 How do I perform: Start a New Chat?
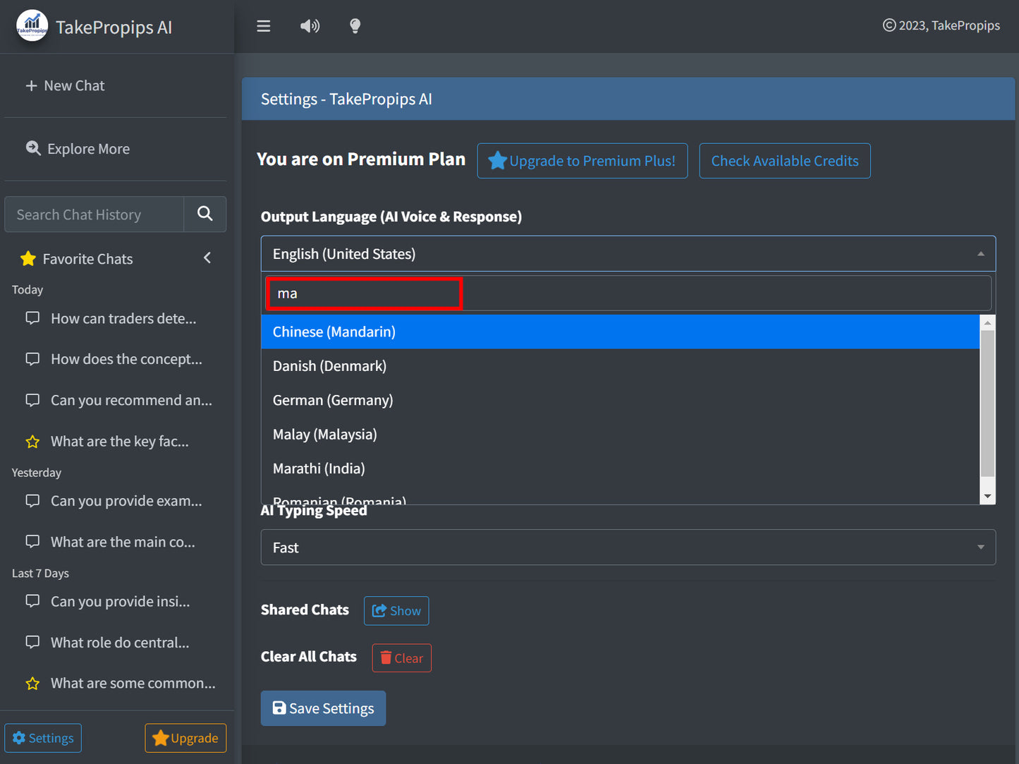click(65, 85)
